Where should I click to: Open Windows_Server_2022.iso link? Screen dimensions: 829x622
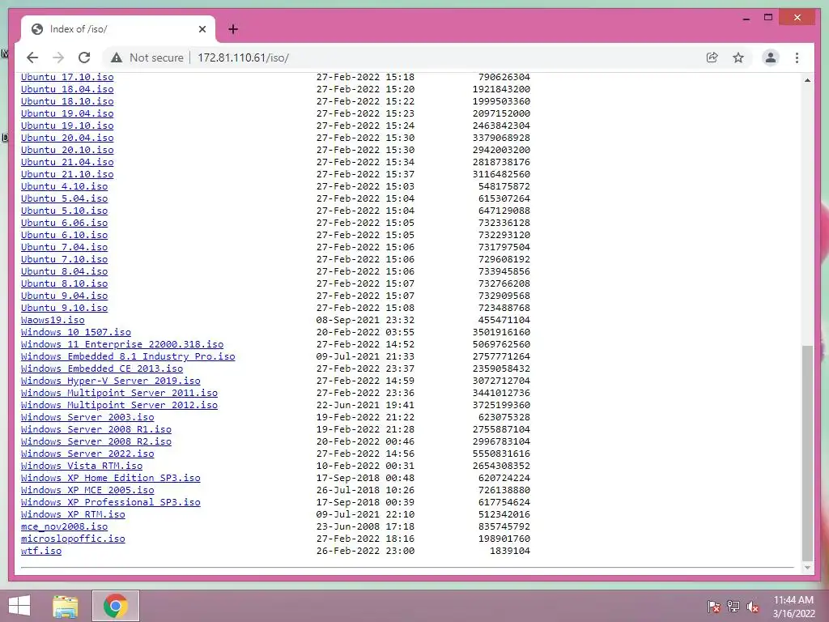(87, 454)
